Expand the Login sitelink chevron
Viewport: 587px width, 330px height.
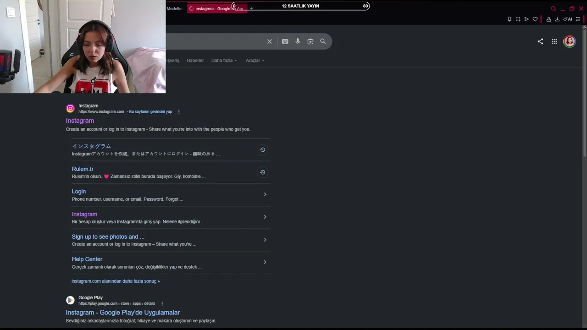click(265, 194)
